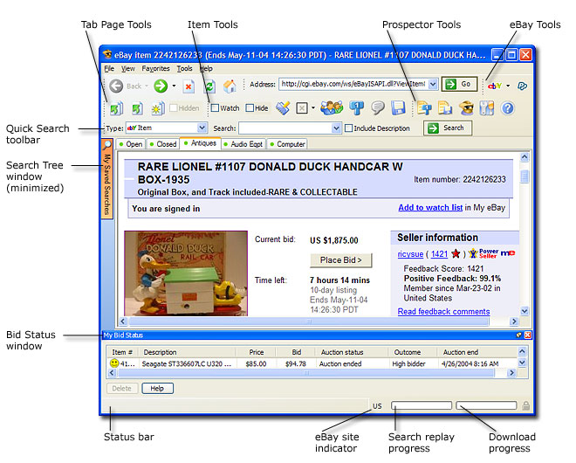Expand the Address bar URL dropdown
This screenshot has width=576, height=463.
click(434, 84)
